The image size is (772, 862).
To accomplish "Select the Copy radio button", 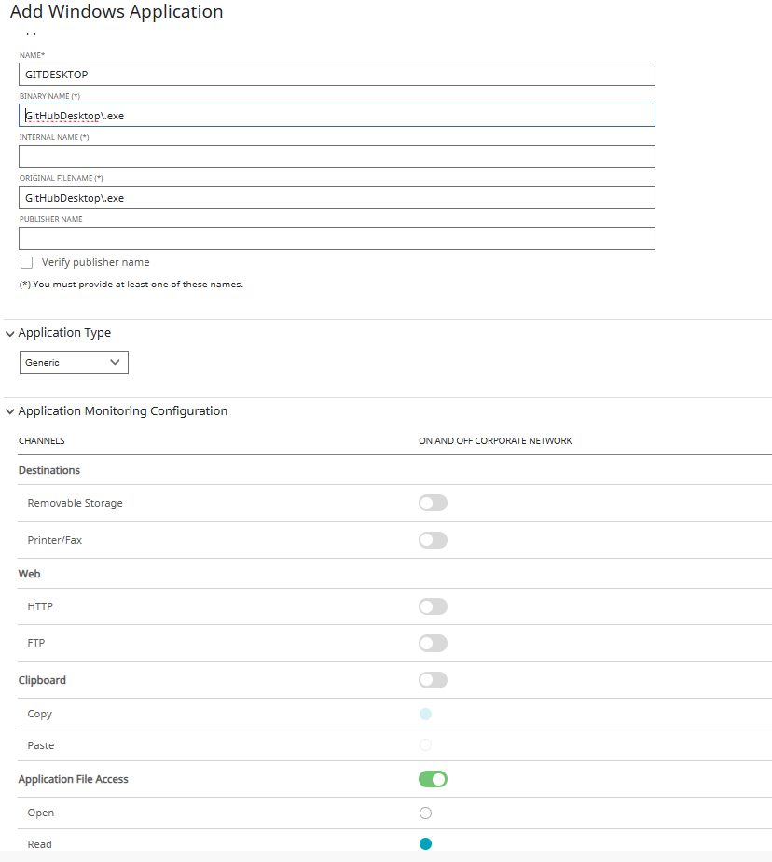I will tap(425, 714).
